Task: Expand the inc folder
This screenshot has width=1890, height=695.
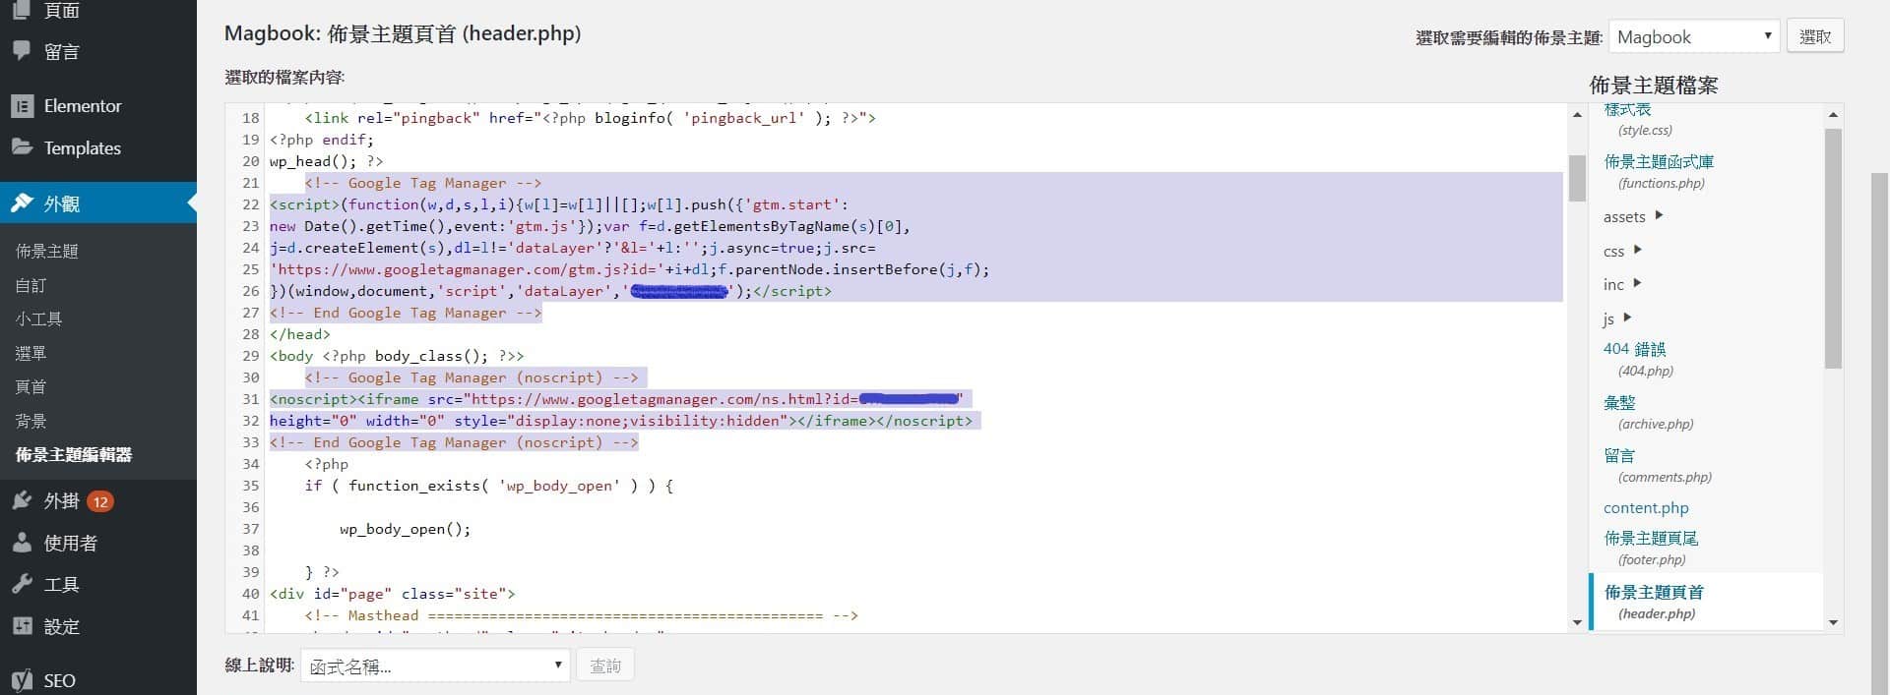Action: tap(1638, 283)
